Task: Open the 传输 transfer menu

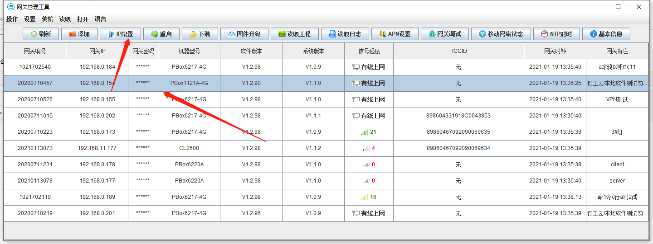Action: pyautogui.click(x=47, y=19)
